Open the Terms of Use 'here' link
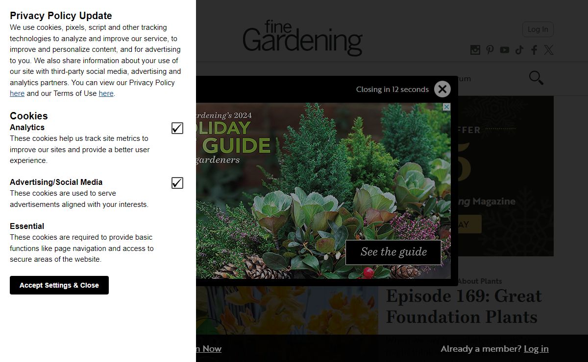 [106, 93]
